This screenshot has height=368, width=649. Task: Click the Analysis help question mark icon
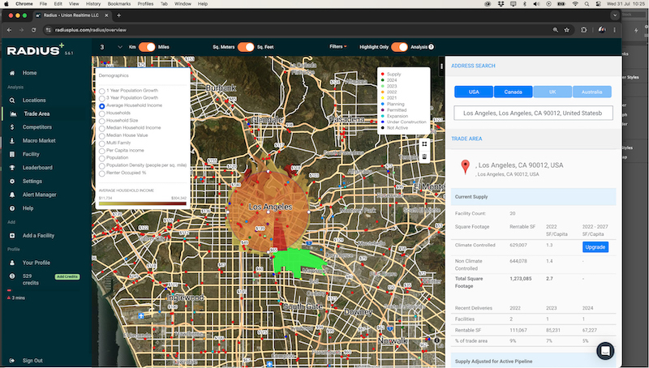431,47
